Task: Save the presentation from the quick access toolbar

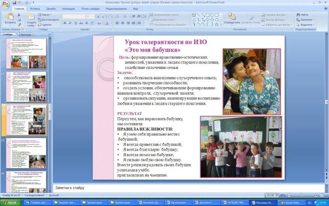Action: [14, 2]
